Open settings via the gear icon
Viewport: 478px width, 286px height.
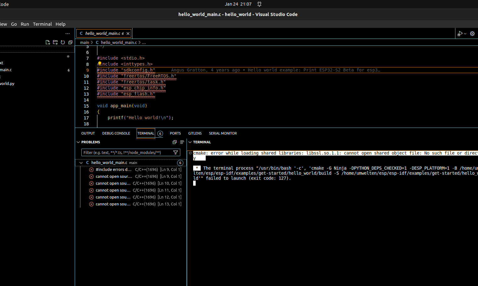(x=472, y=33)
